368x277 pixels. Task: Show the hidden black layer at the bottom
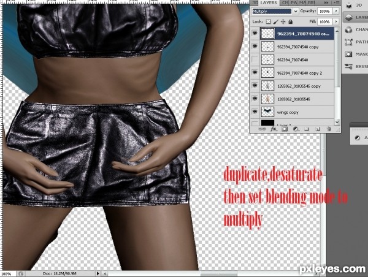pos(255,123)
